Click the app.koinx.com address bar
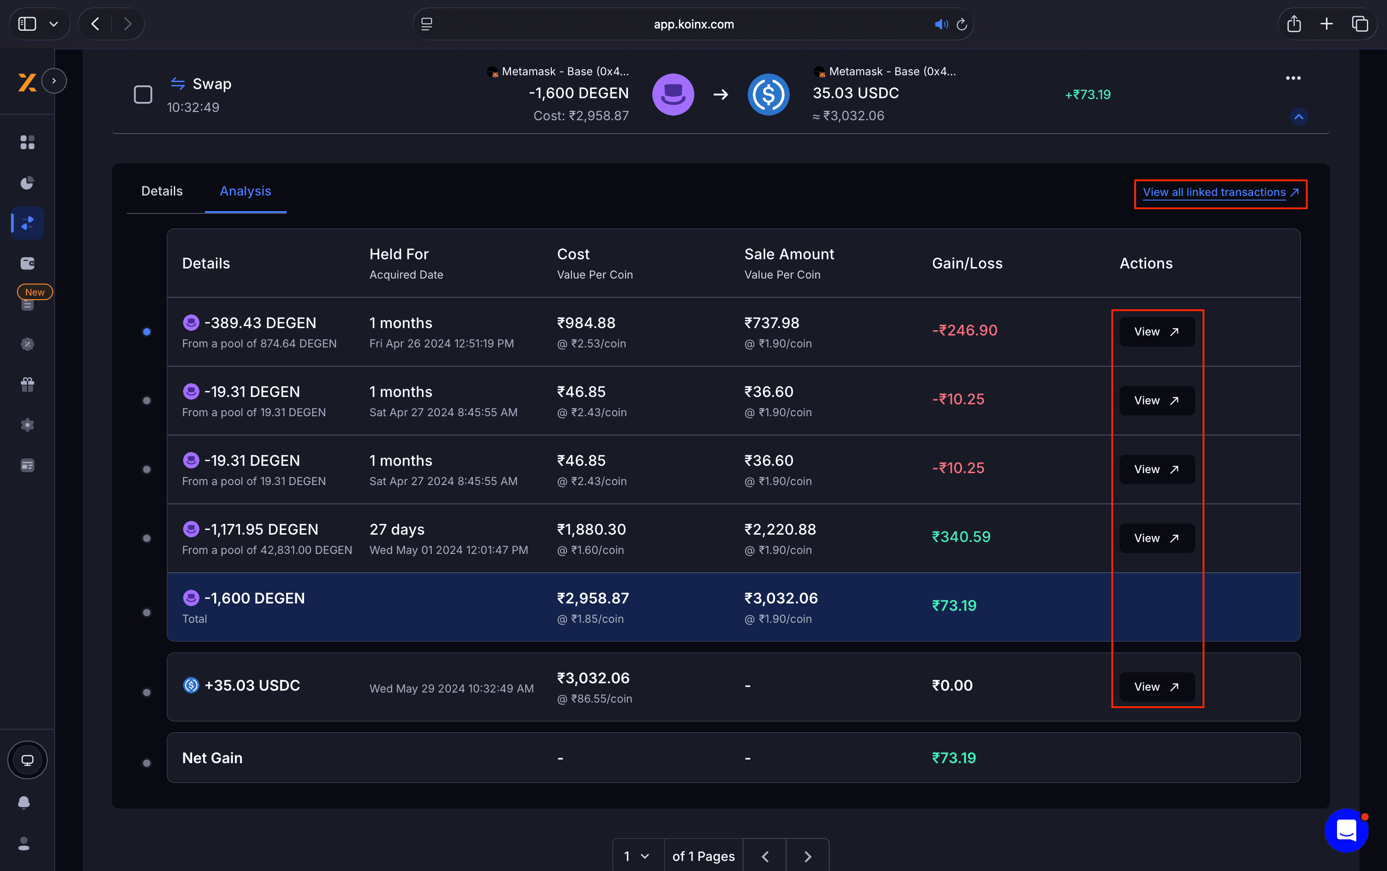 (x=693, y=23)
